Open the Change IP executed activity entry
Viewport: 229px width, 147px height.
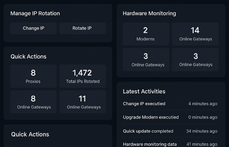pyautogui.click(x=144, y=104)
